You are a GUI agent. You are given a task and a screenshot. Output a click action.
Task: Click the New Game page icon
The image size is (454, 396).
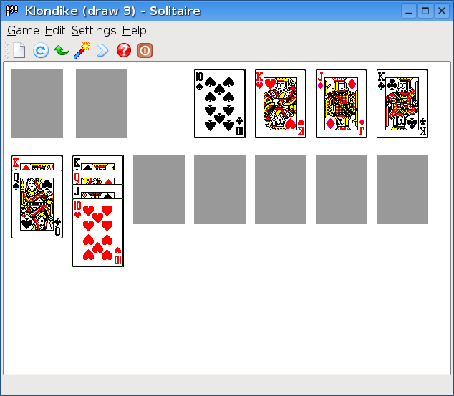pos(19,50)
